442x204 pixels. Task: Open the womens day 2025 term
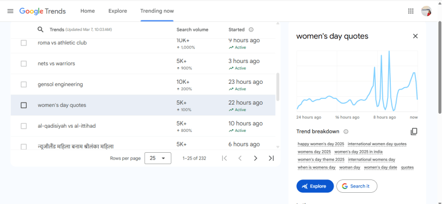tap(314, 152)
